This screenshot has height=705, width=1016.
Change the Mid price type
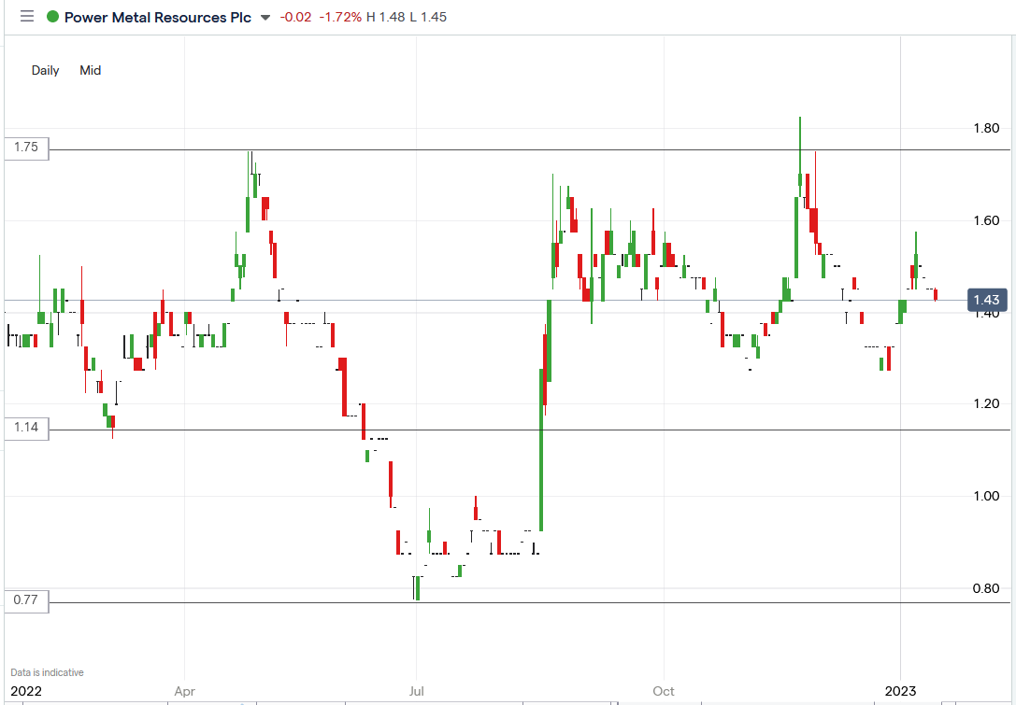pos(90,70)
